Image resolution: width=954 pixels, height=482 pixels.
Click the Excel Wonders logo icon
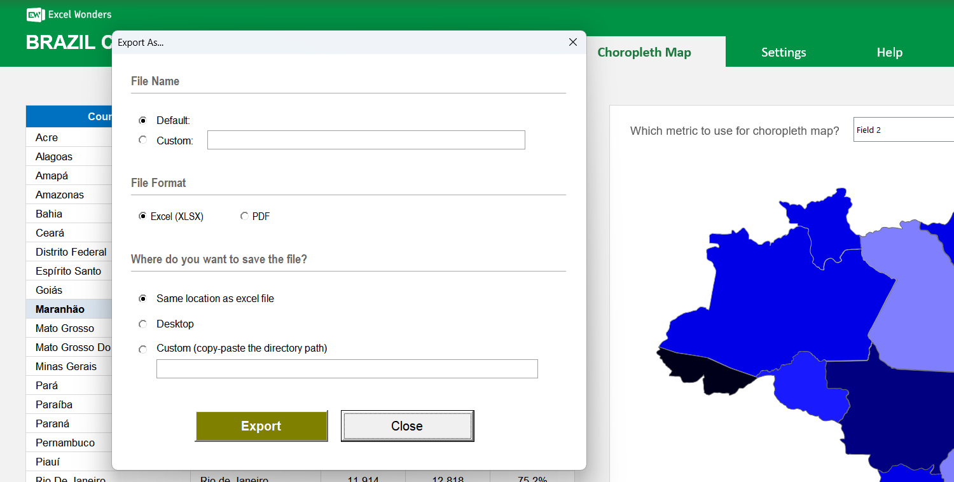pyautogui.click(x=35, y=14)
